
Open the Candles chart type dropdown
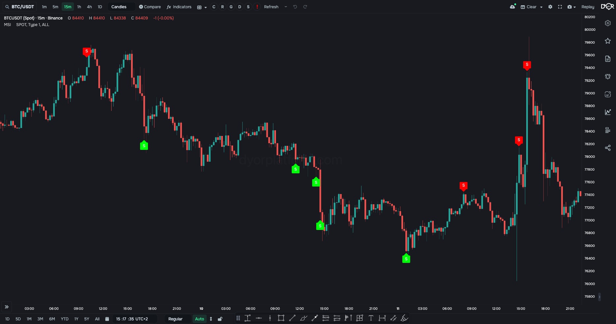point(121,7)
